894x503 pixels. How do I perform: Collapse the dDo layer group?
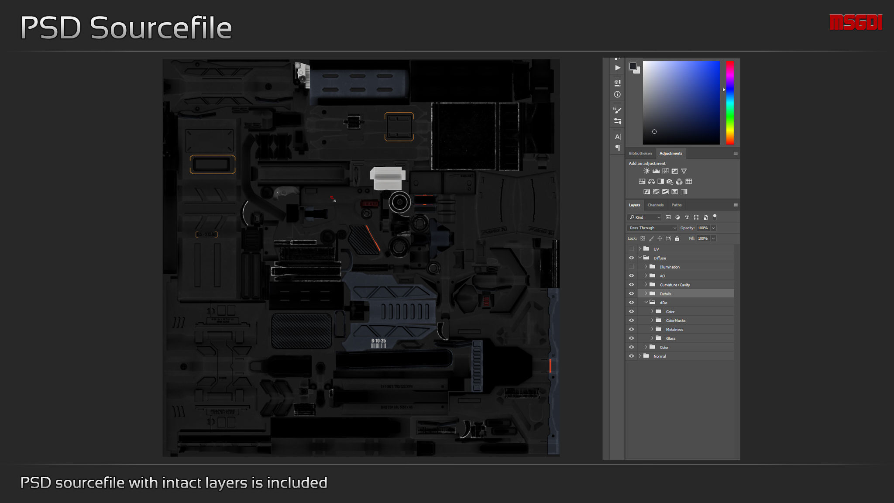coord(646,303)
